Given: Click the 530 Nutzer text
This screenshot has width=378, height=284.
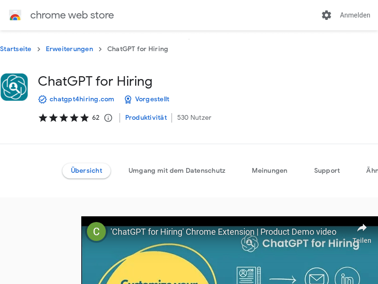Looking at the screenshot, I should point(194,117).
